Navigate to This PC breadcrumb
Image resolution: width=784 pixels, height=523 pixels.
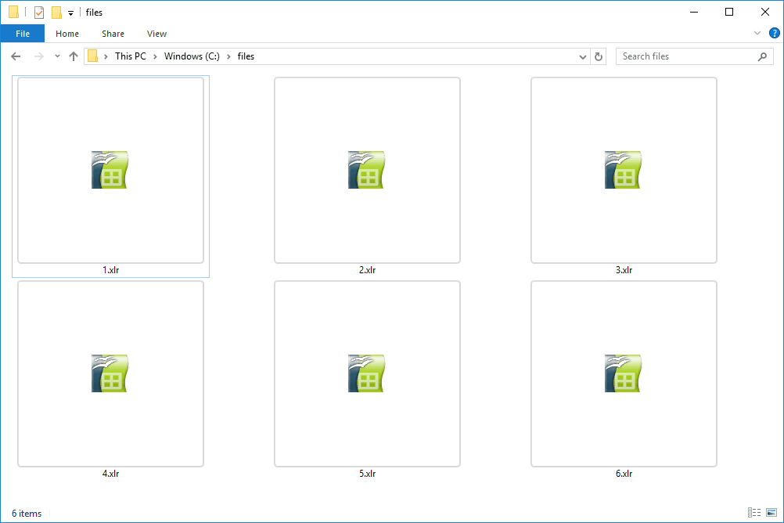(x=131, y=56)
